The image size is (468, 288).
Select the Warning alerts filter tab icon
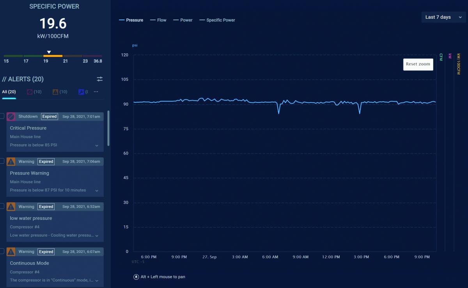(55, 92)
